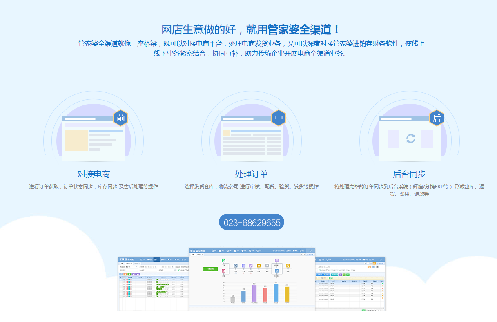The width and height of the screenshot is (497, 322).
Task: Click the description 选择发货仓库，物流公司
Action: pos(252,187)
